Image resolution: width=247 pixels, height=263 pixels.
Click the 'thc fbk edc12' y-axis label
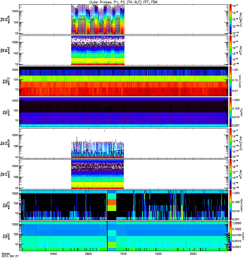(x=6, y=205)
